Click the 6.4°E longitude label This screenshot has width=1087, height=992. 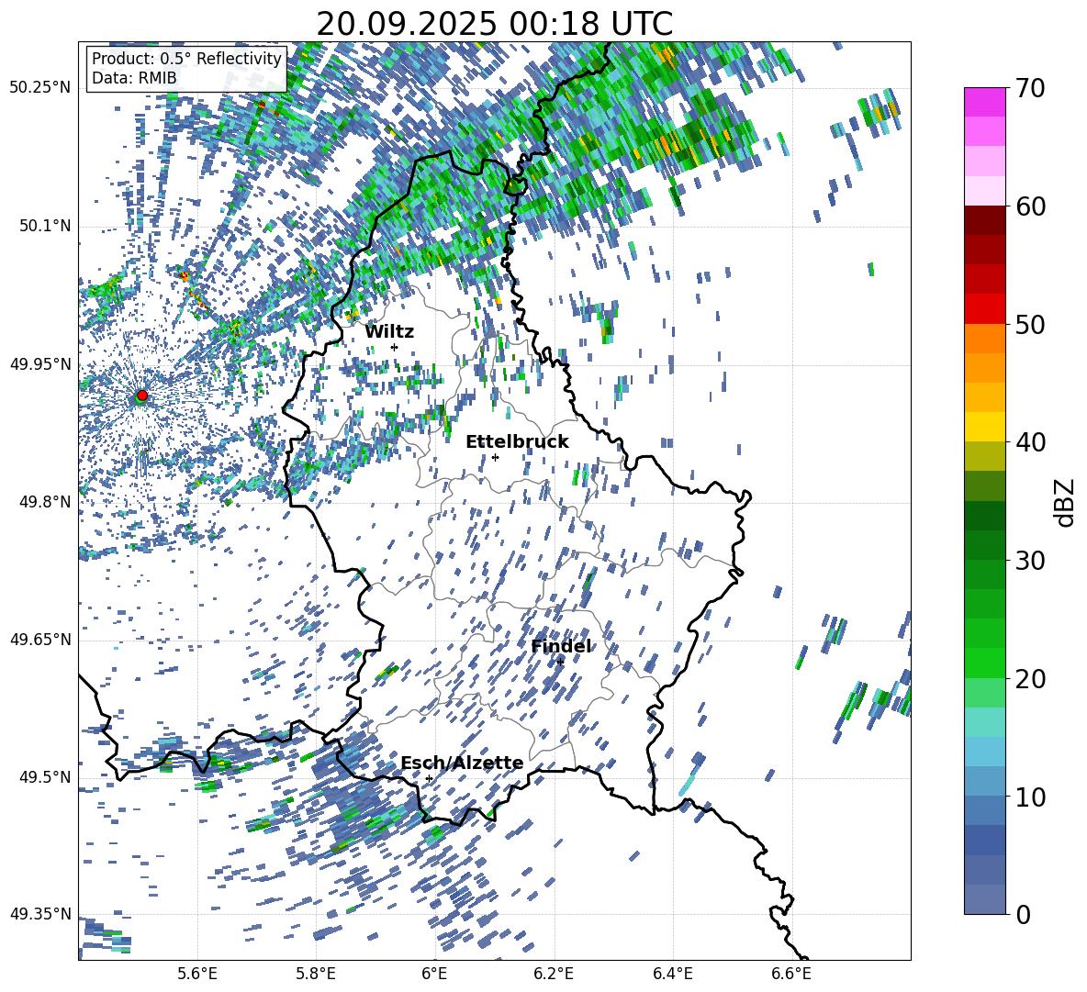coord(672,974)
